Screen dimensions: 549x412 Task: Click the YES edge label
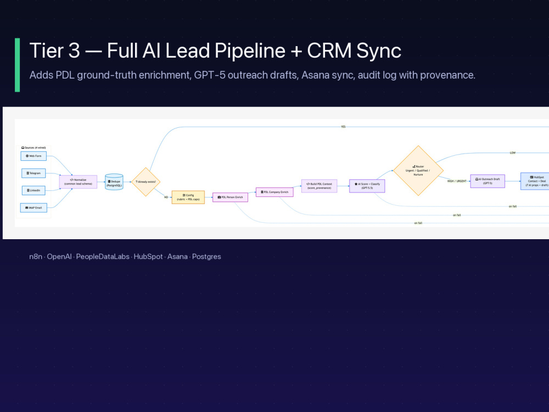343,127
